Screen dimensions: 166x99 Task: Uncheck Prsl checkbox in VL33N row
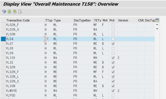coord(113,86)
